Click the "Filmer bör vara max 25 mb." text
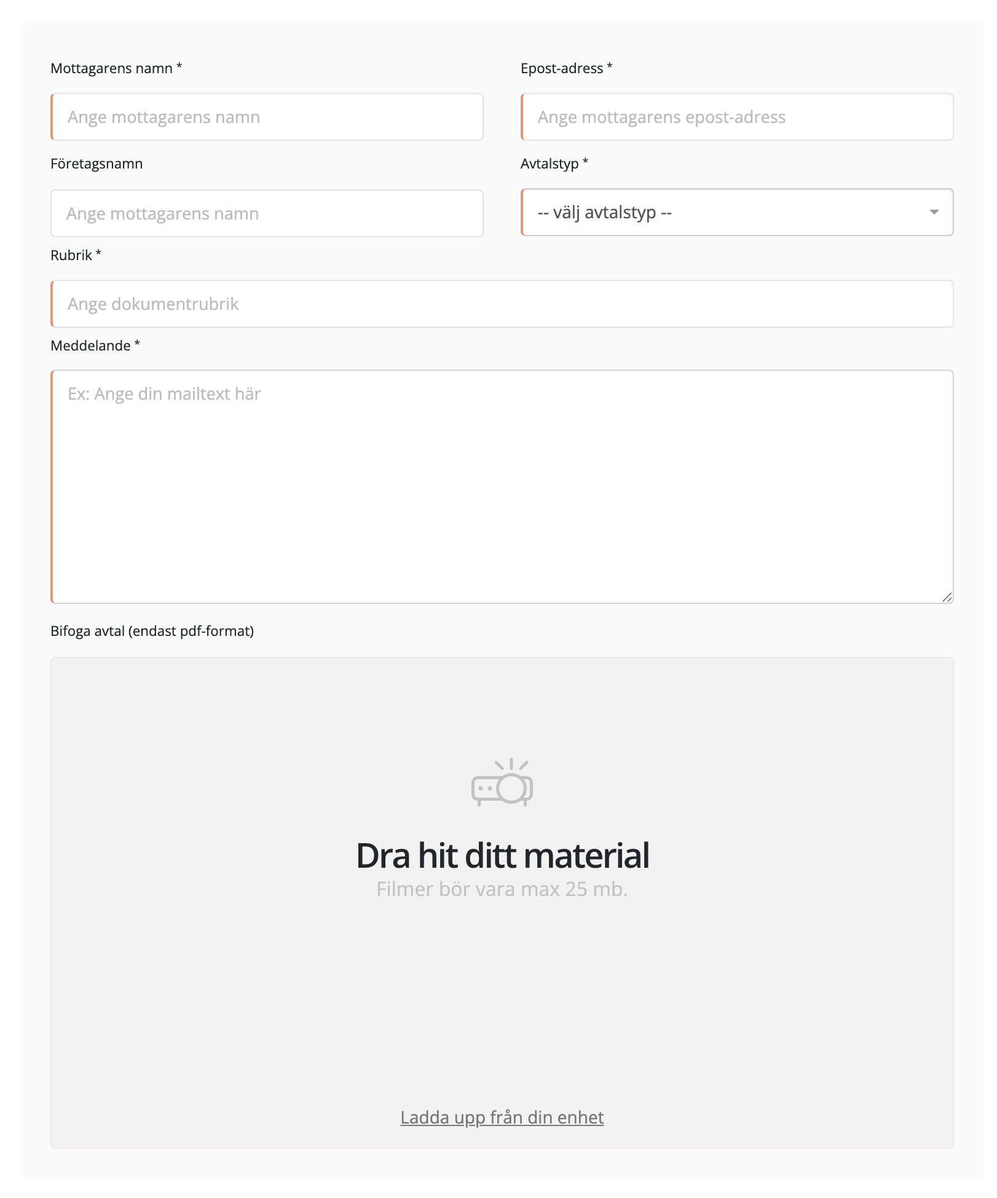Screen dimensions: 997x1198 [502, 889]
